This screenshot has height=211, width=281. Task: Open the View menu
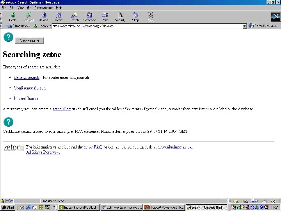pyautogui.click(x=21, y=8)
